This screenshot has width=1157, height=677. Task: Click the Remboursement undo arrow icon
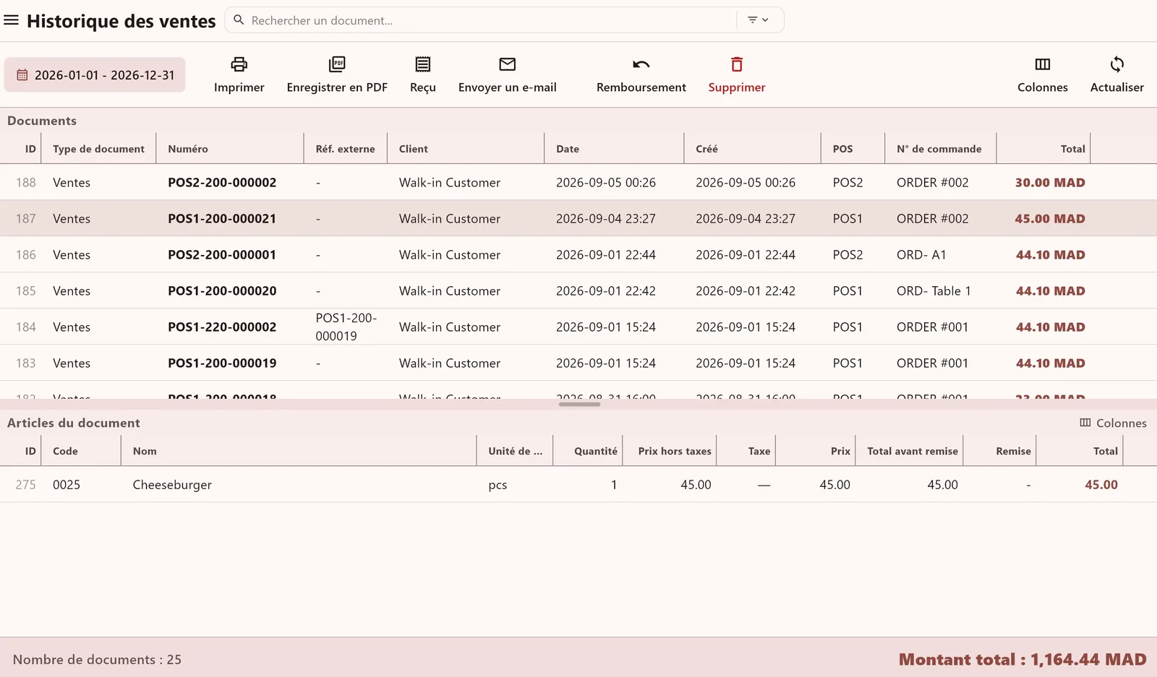(641, 64)
